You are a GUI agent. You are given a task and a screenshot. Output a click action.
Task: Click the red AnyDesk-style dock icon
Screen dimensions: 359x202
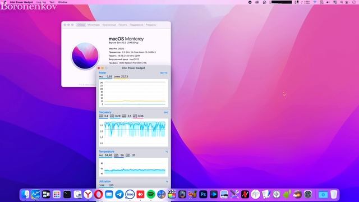click(x=140, y=195)
